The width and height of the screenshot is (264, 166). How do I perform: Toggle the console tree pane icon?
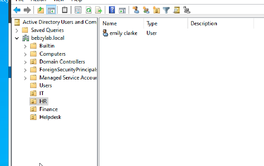pyautogui.click(x=51, y=10)
